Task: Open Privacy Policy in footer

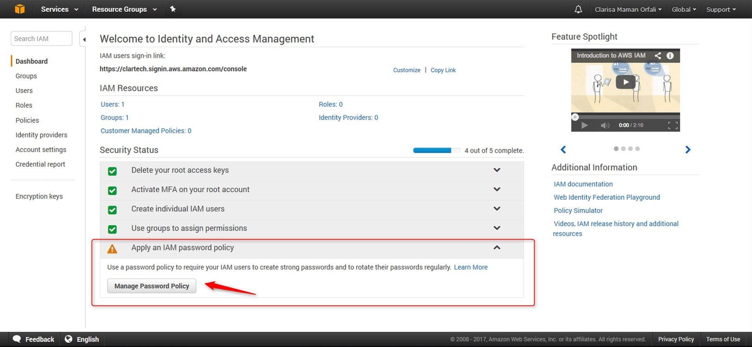Action: (x=676, y=339)
